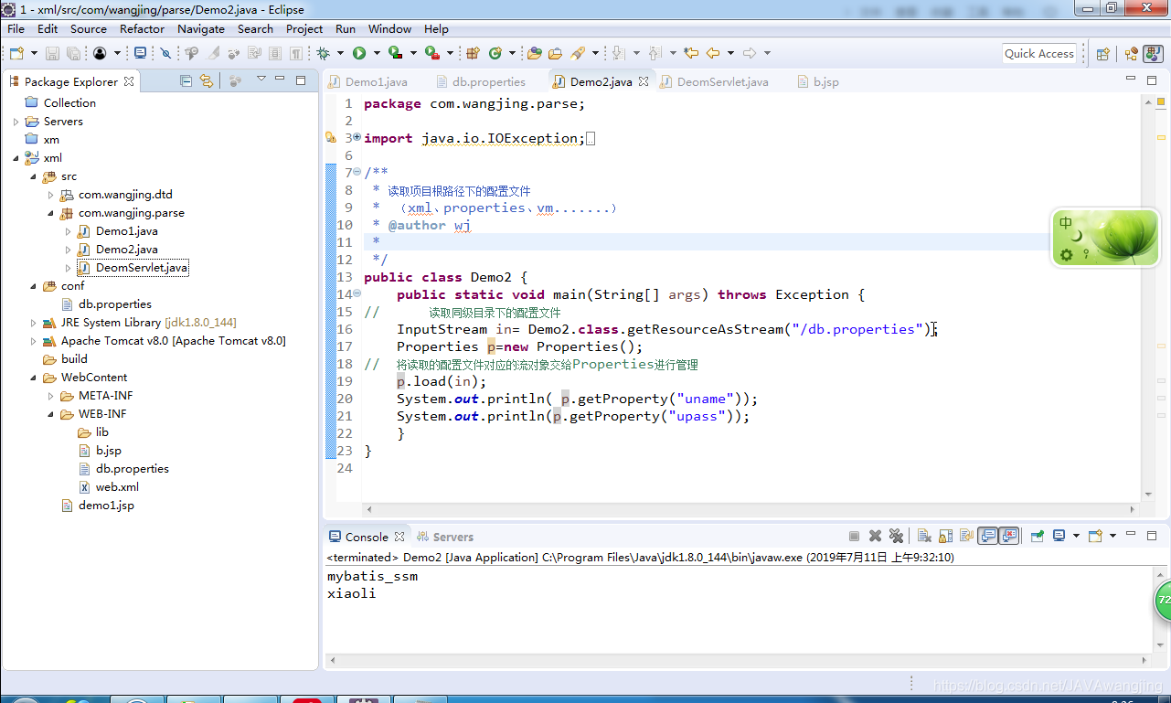The width and height of the screenshot is (1171, 703).
Task: Click the Open Task folder icon
Action: 555,53
